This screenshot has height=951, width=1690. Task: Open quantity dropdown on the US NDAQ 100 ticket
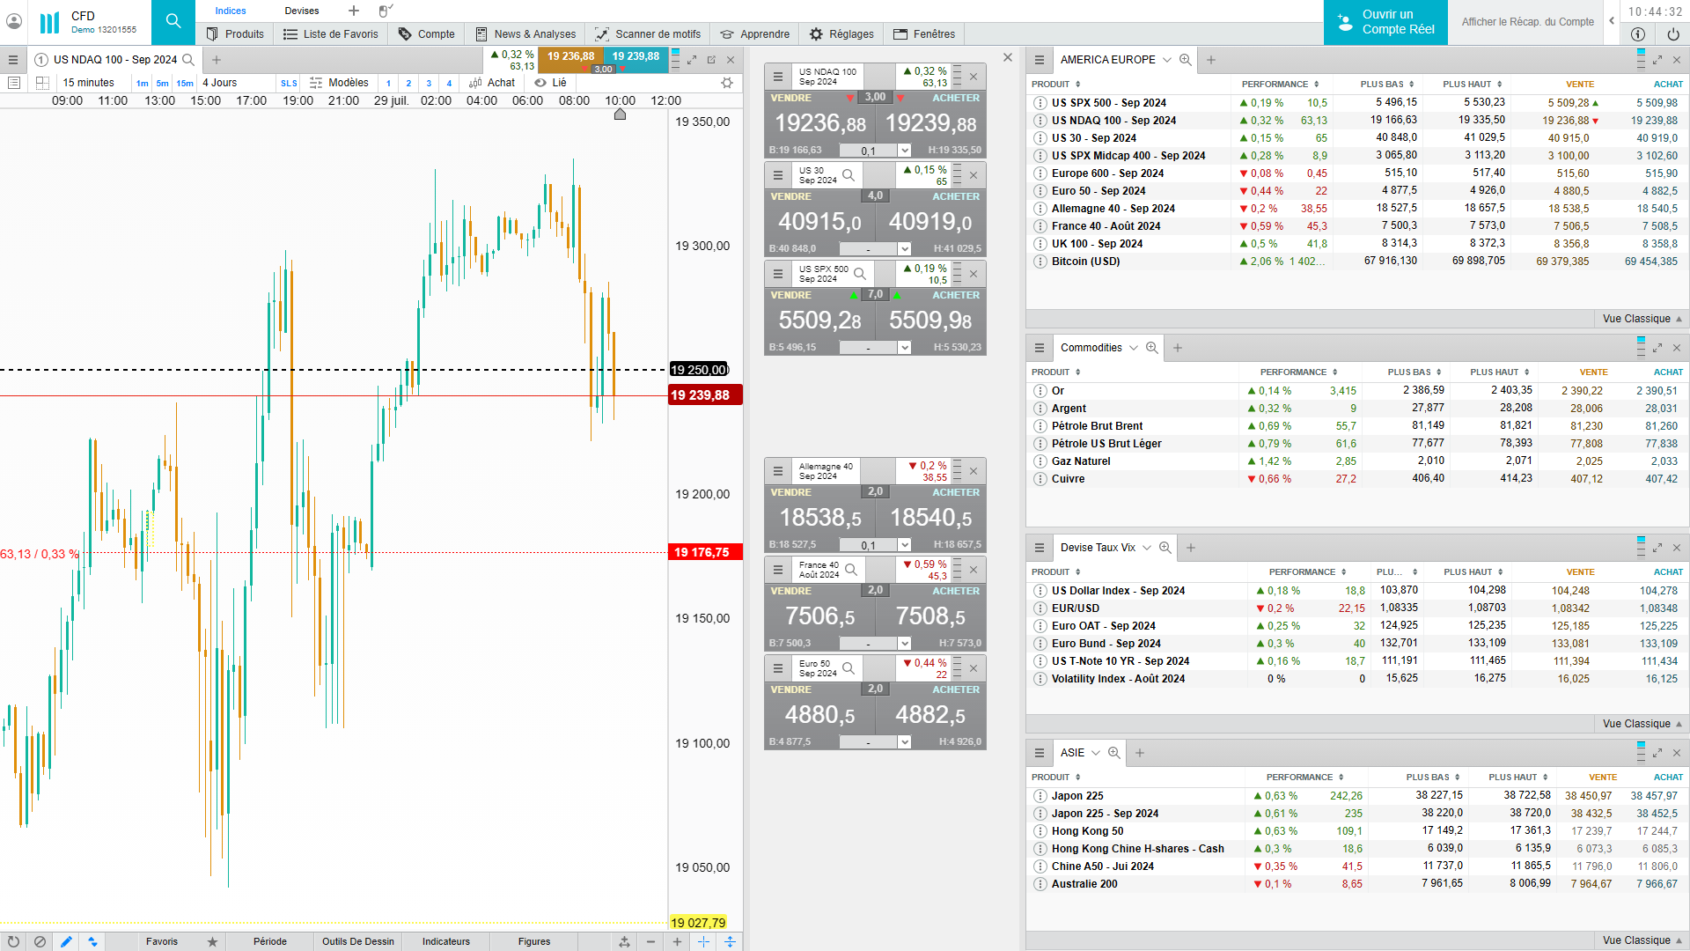[904, 151]
